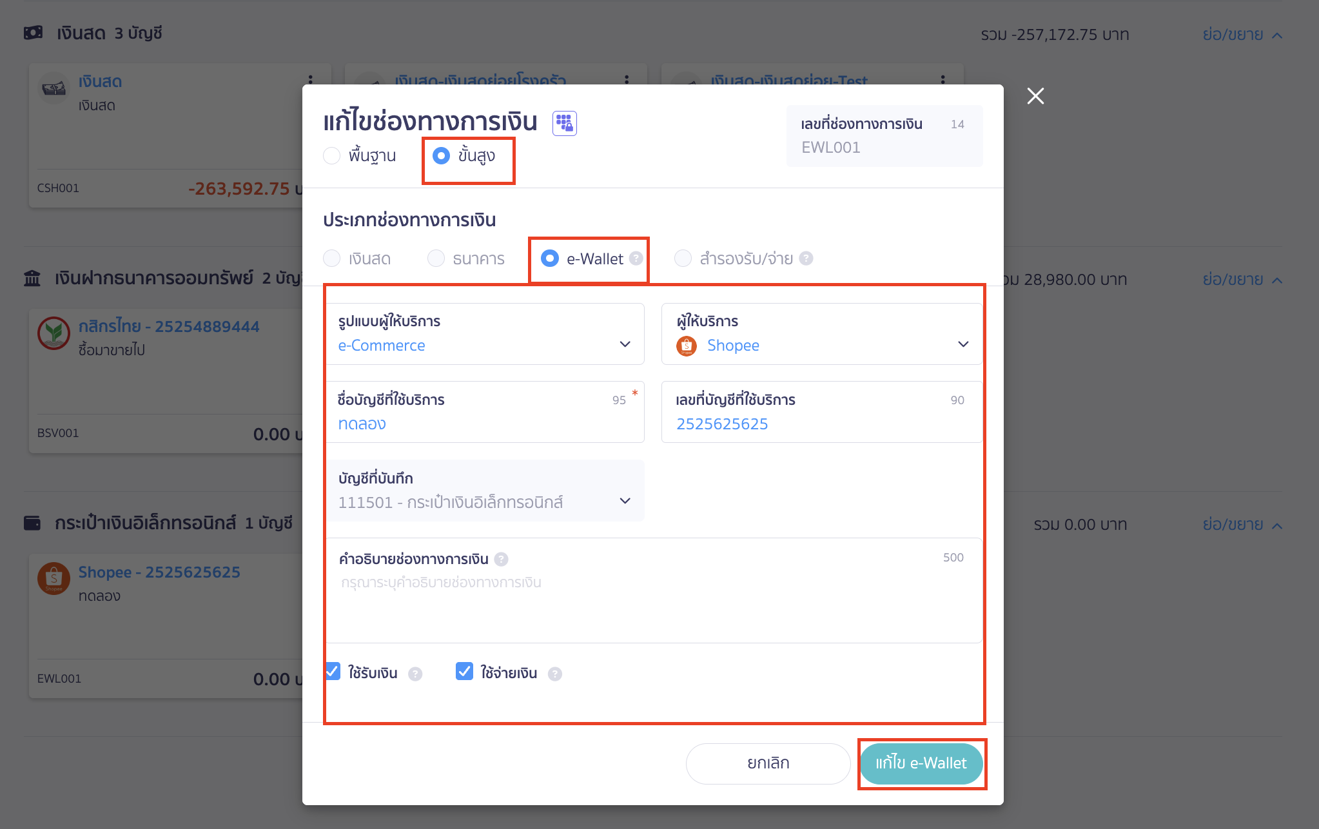This screenshot has width=1319, height=829.
Task: Switch to พื้นฐาน mode
Action: 332,155
